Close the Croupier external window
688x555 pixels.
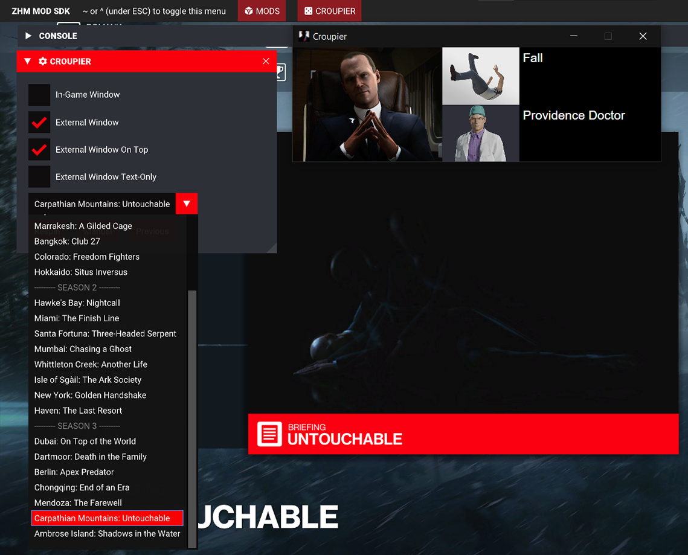point(643,36)
